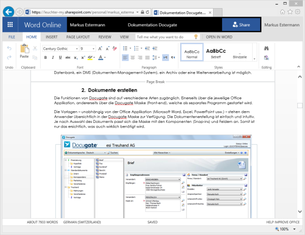Viewport: 305px width, 235px height.
Task: Center align the paragraph
Action: [133, 57]
